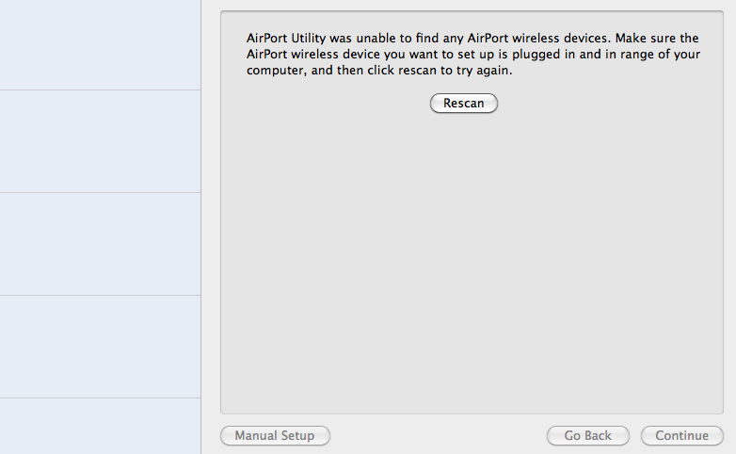Click empty gray panel area below Rescan button
The height and width of the screenshot is (454, 736).
472,263
